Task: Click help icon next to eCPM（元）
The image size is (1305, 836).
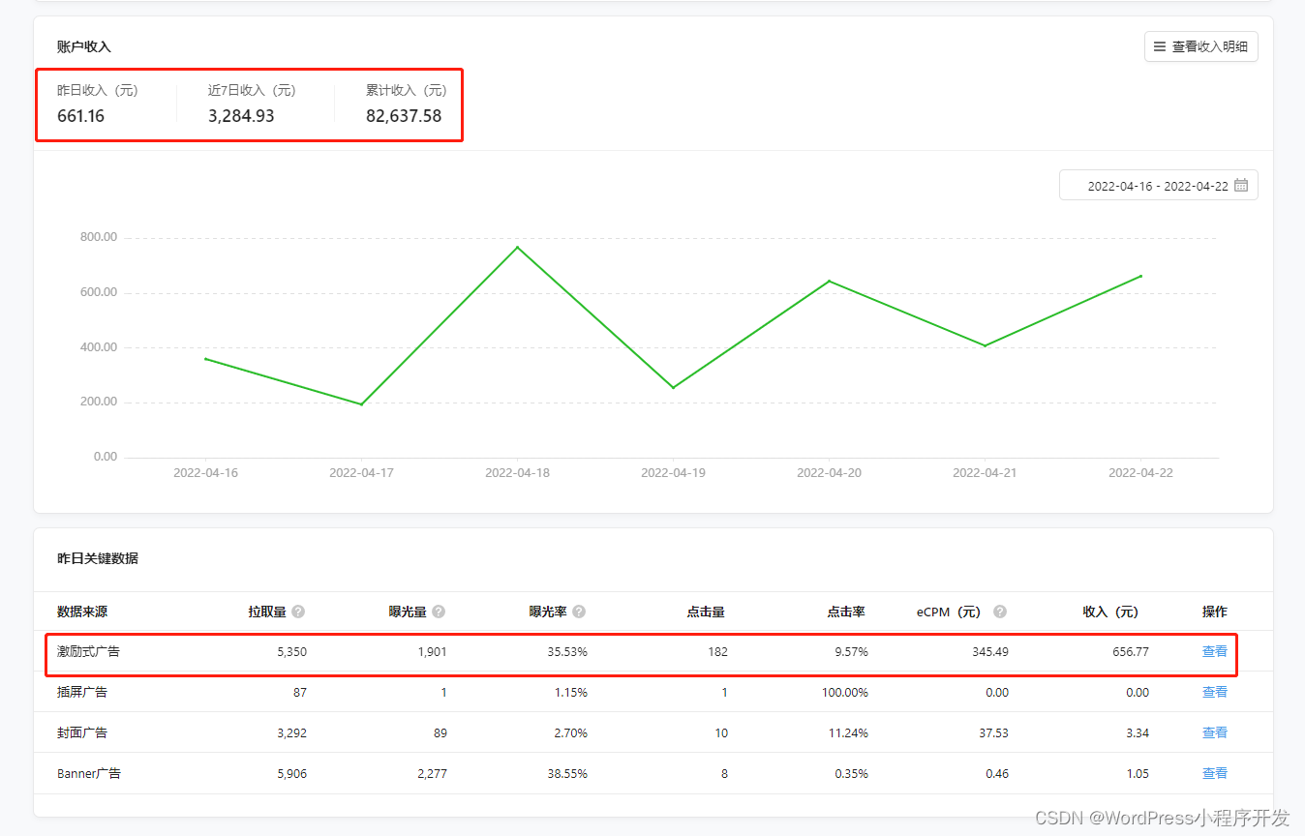Action: coord(1000,612)
